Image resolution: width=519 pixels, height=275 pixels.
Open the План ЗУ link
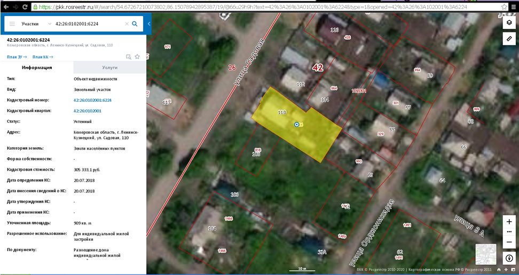coord(16,56)
